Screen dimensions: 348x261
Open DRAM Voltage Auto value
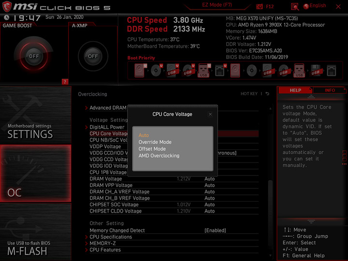(209, 179)
